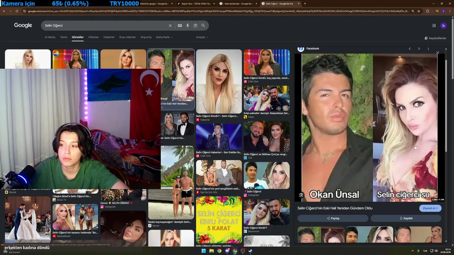Clear the Google search box text
This screenshot has width=454, height=255.
pyautogui.click(x=170, y=25)
